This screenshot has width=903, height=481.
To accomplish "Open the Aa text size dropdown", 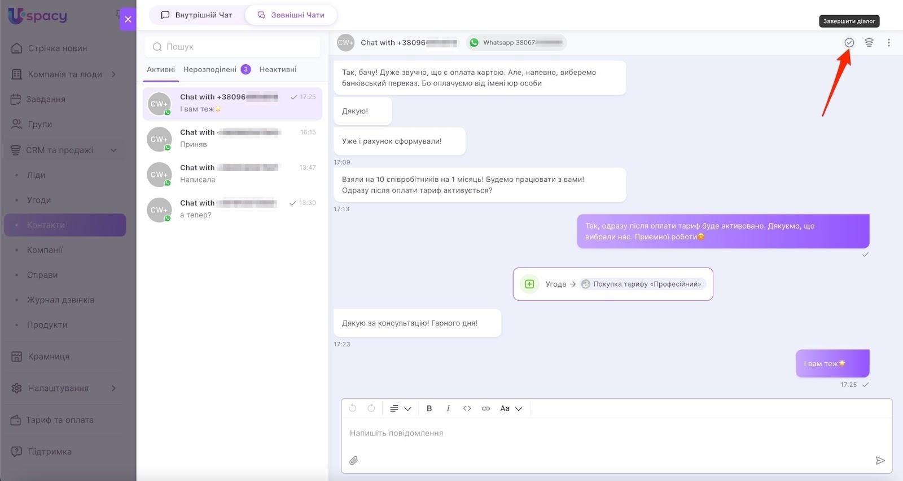I will coord(511,408).
